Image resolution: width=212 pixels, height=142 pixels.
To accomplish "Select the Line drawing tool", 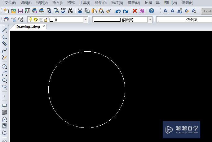I will [4, 30].
